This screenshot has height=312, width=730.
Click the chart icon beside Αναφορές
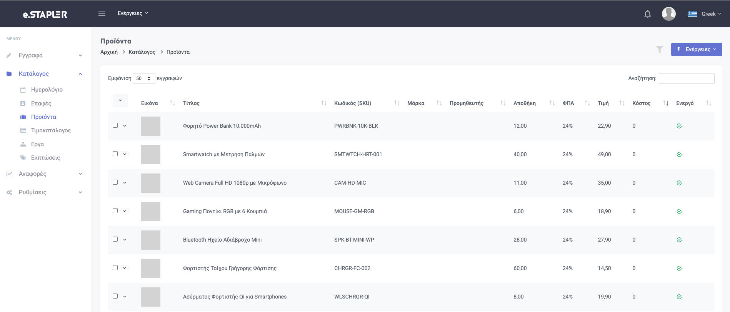coord(9,174)
